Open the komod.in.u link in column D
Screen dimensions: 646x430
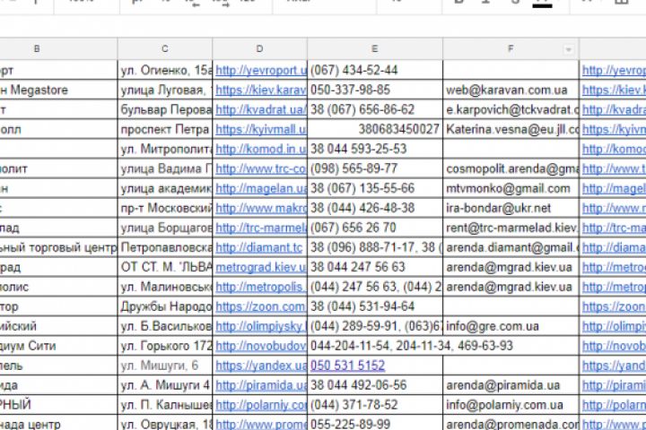(x=261, y=149)
